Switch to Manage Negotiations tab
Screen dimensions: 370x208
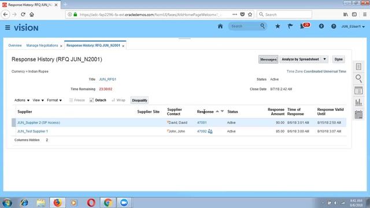coord(42,45)
